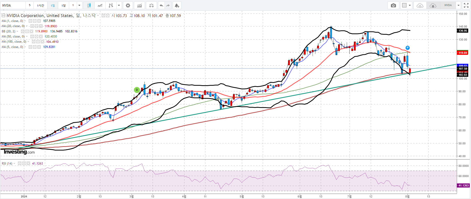471x199 pixels.
Task: Click the 41.1263 RSI axis label
Action: (463, 185)
